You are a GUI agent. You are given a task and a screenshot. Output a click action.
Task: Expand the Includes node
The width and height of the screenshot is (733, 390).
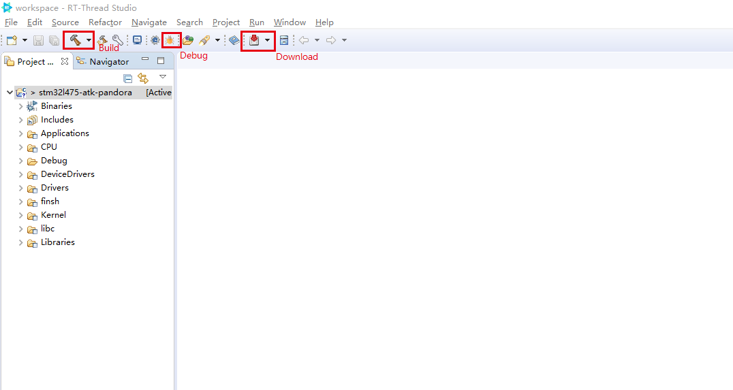(20, 120)
